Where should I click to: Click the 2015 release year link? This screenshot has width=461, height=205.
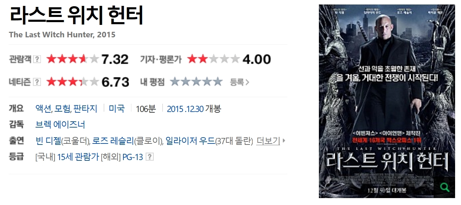tap(175, 109)
